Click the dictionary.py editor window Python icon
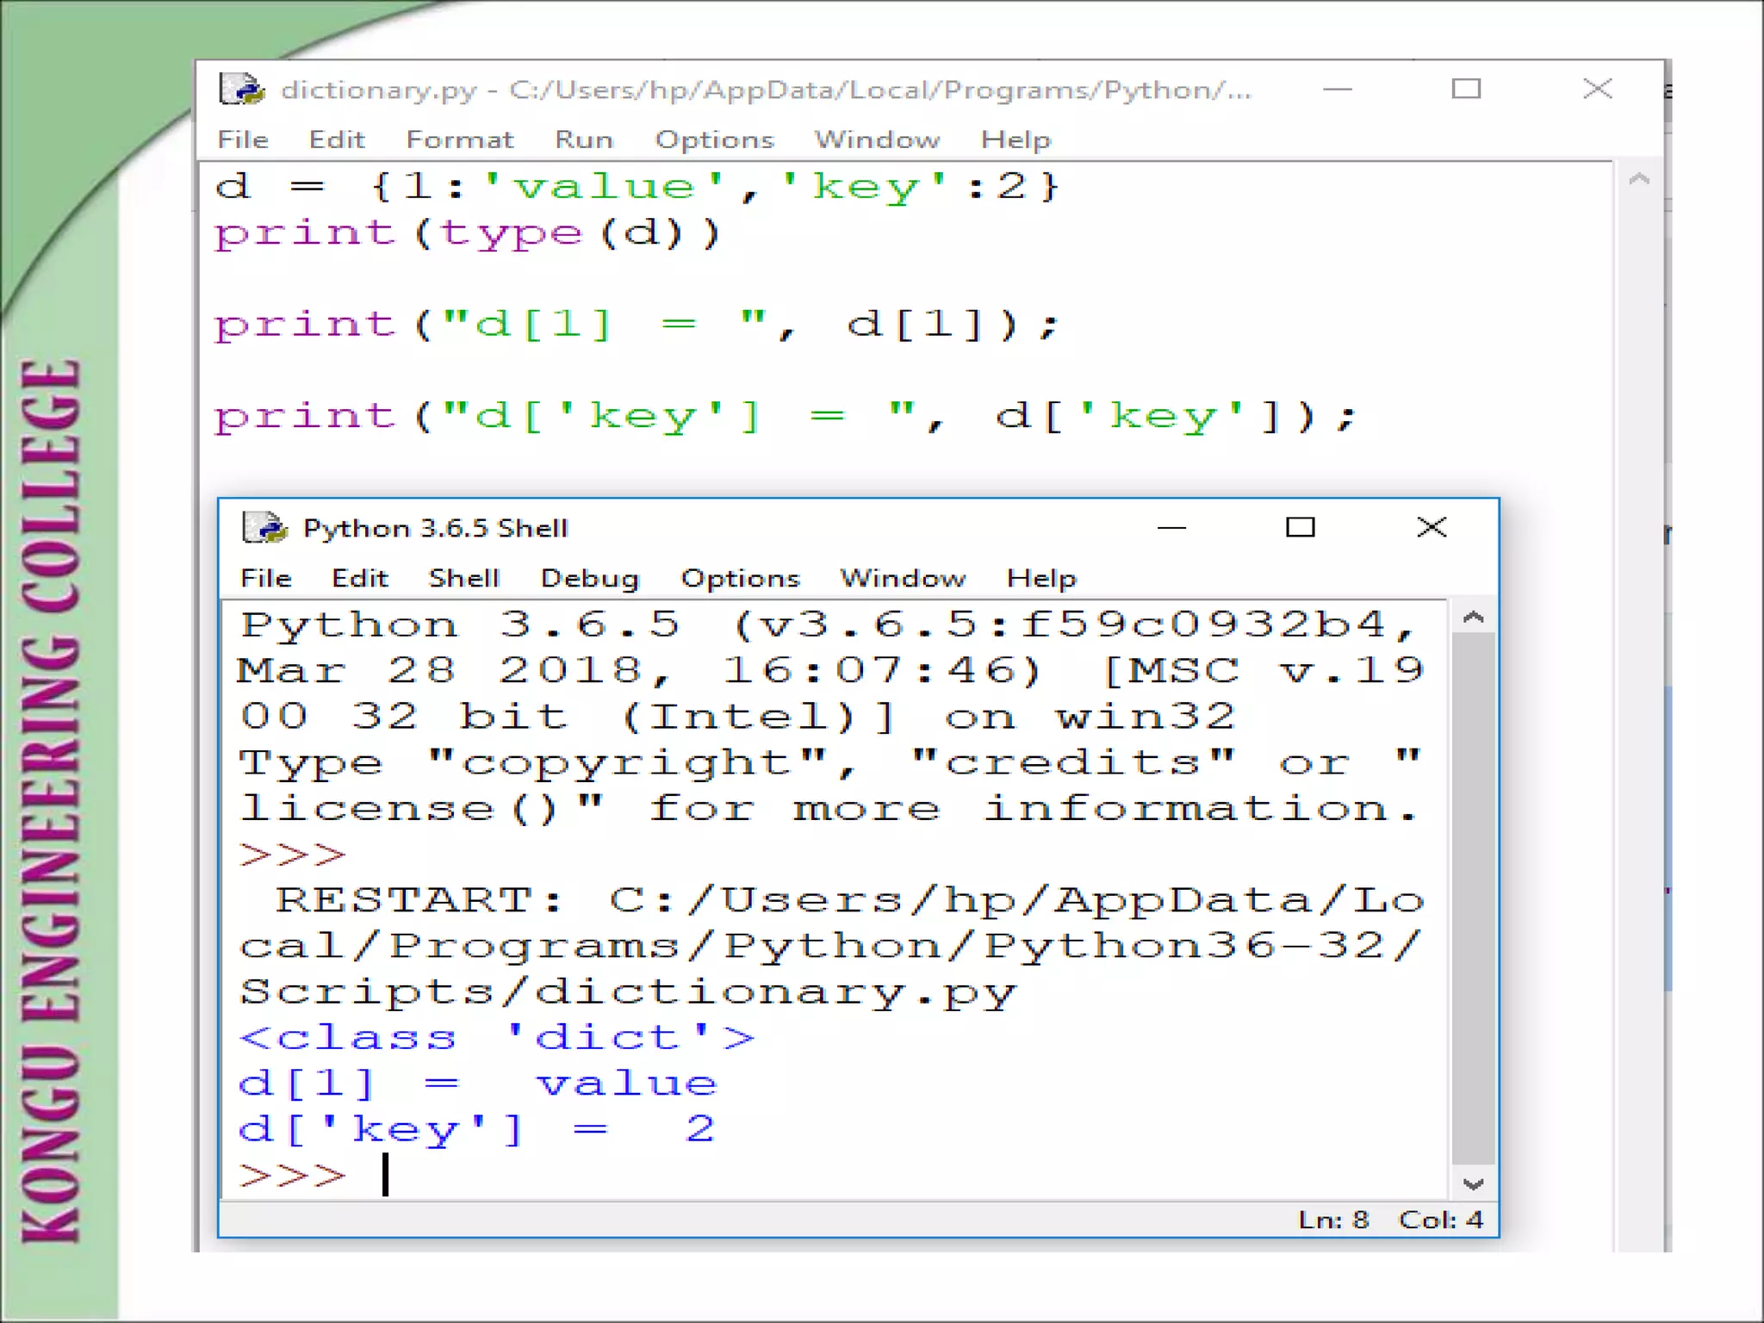 point(241,89)
